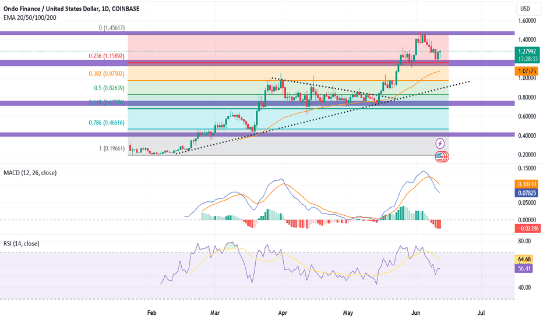This screenshot has width=543, height=320.
Task: Click the 0.20000 price axis label
Action: (x=527, y=155)
